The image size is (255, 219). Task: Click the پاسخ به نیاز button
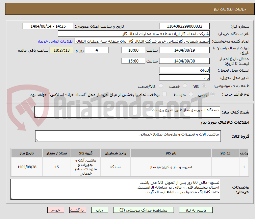196,210
